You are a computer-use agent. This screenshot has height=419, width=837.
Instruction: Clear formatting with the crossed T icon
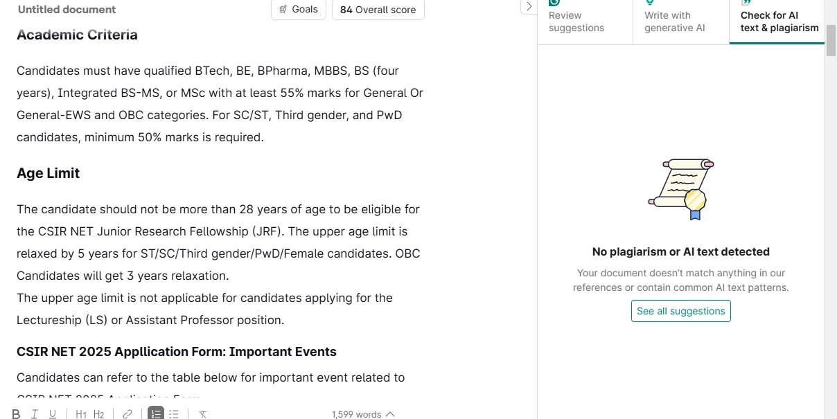202,414
